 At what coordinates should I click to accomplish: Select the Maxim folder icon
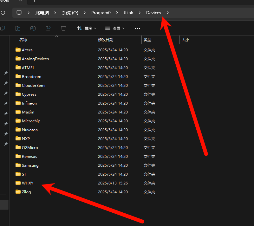(18, 112)
